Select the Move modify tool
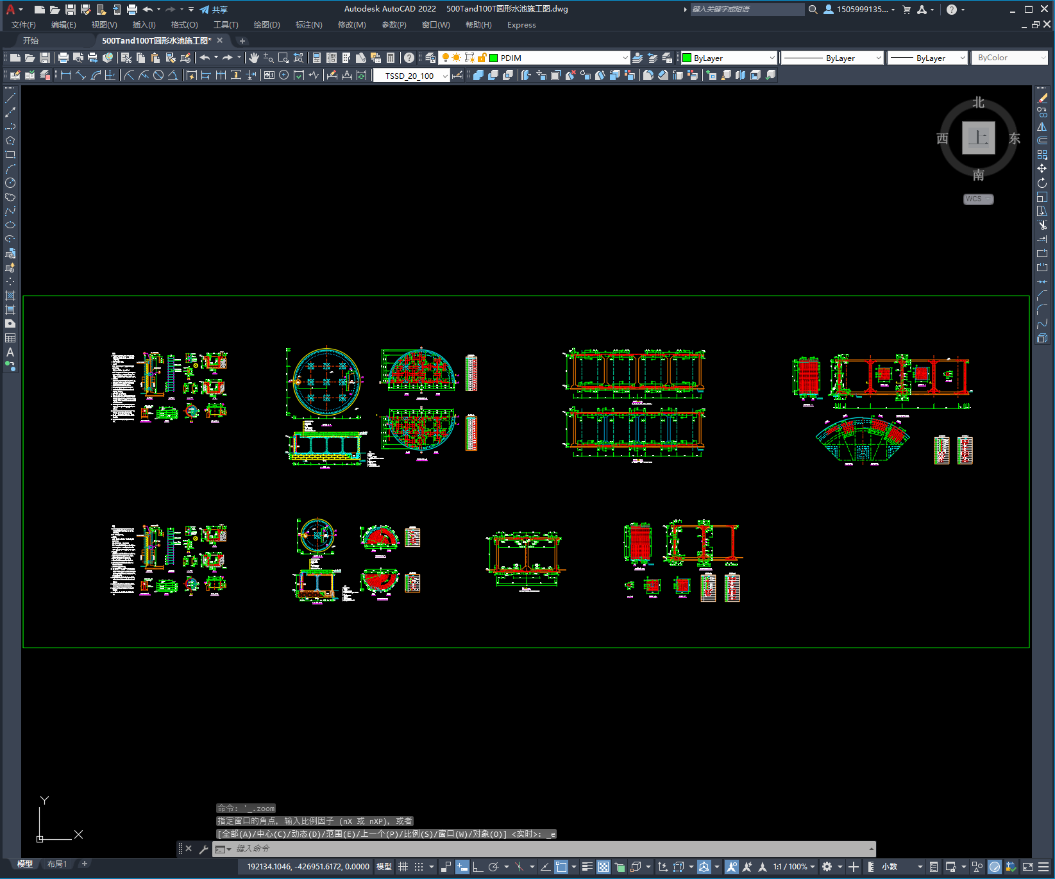Viewport: 1055px width, 879px height. point(1042,169)
